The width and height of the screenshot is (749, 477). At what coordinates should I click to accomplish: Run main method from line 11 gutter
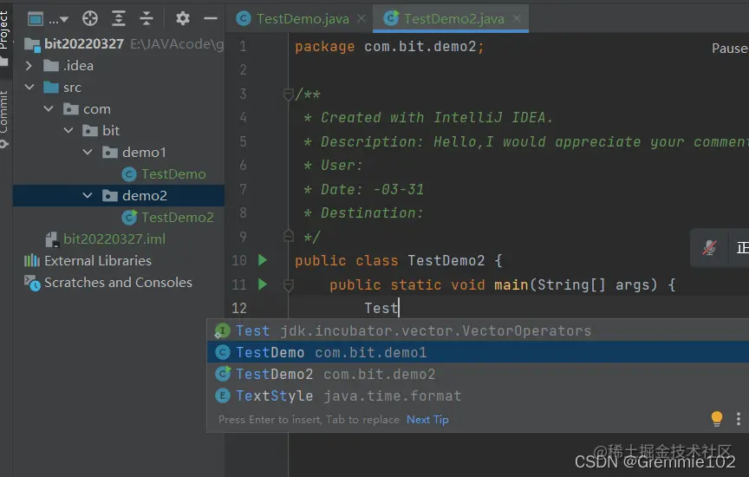(263, 284)
